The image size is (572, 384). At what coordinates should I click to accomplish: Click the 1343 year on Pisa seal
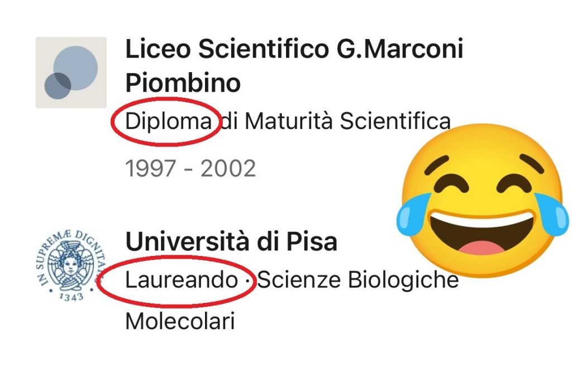(71, 295)
